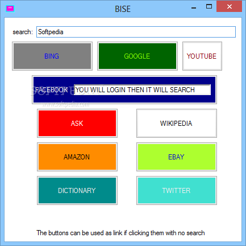Click the 'buttons can be used as link' note

(x=120, y=233)
